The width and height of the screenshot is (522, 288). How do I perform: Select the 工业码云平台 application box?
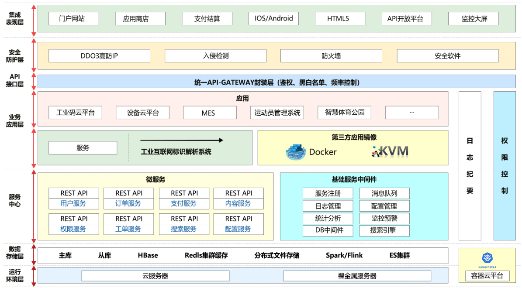[x=75, y=113]
